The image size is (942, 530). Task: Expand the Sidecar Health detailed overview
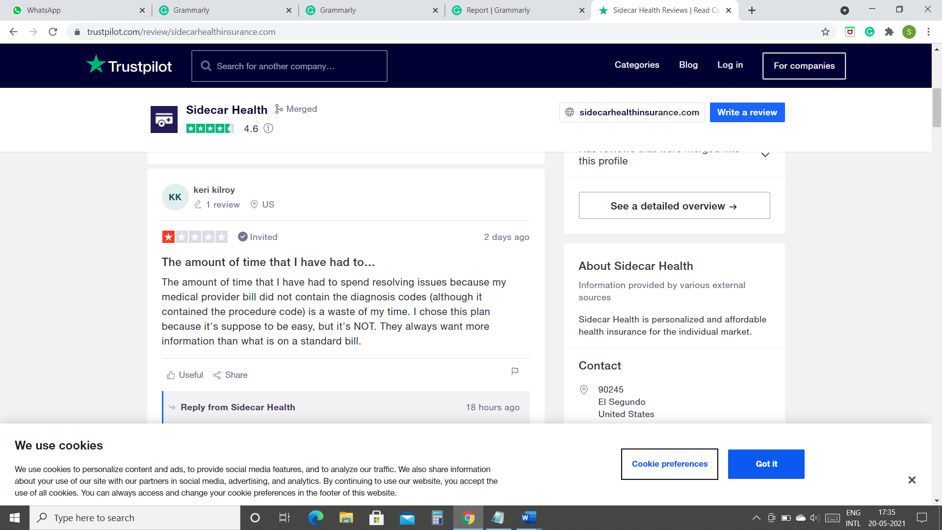(x=674, y=205)
